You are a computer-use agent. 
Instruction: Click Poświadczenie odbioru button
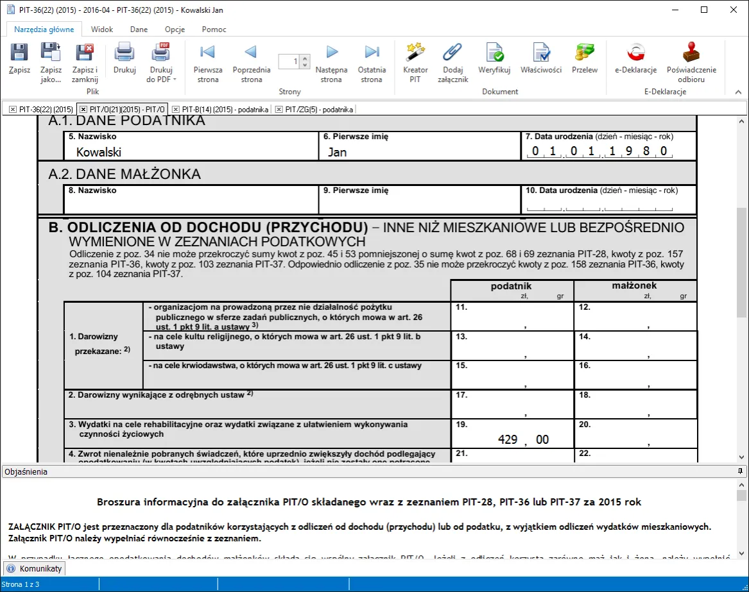pyautogui.click(x=691, y=62)
